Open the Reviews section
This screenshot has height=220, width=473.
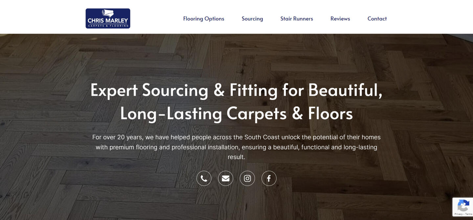(340, 19)
